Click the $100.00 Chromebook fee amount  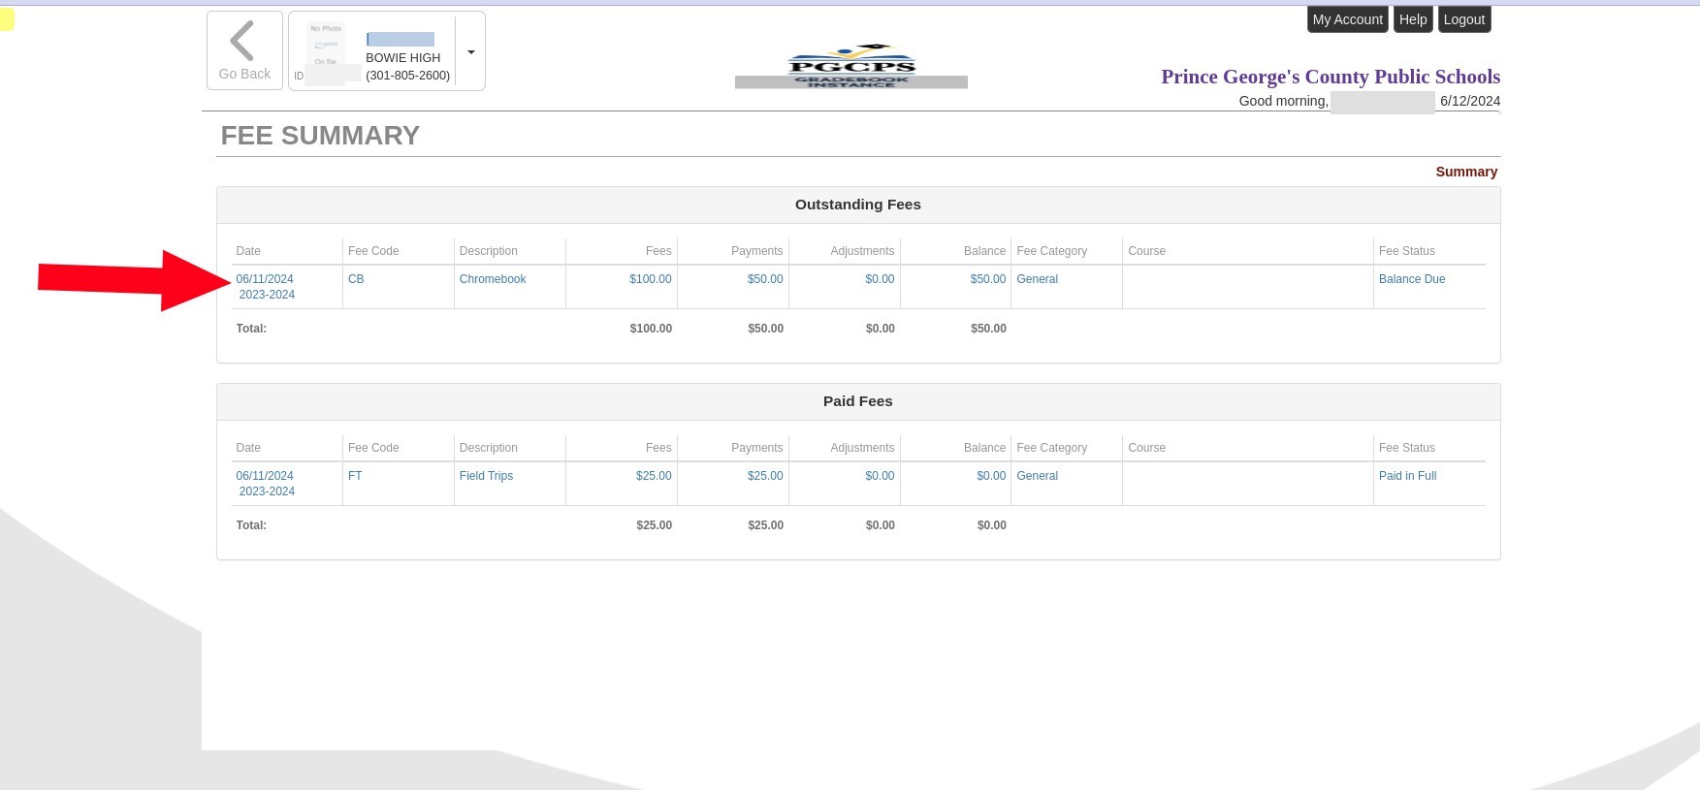650,279
